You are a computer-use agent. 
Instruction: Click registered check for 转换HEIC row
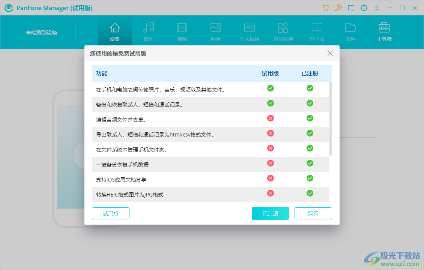coord(310,193)
